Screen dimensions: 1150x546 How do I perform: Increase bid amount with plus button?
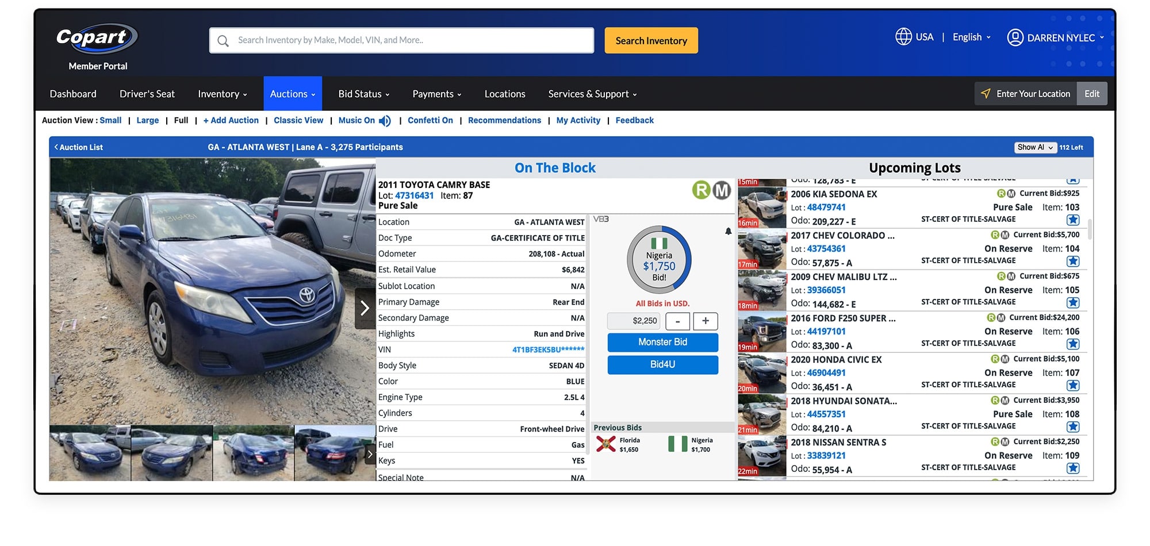[x=705, y=321]
